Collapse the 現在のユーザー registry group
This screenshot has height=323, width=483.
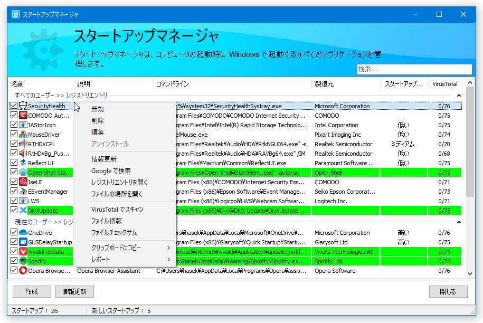point(459,222)
